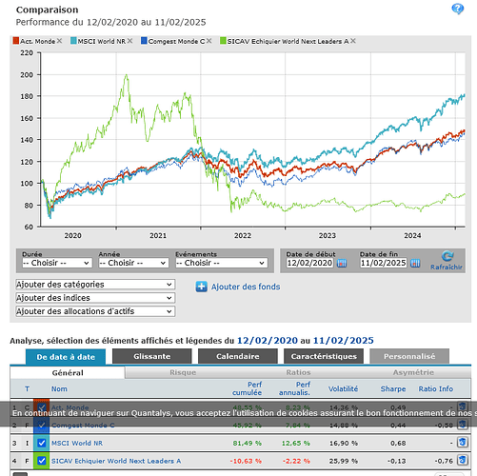Sort table by Volatilité column
The height and width of the screenshot is (476, 477).
[x=343, y=388]
